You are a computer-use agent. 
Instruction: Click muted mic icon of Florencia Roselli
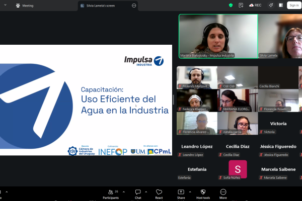261,109
